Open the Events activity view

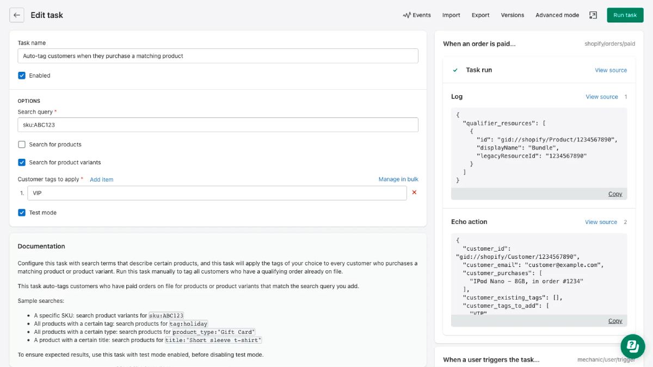point(417,15)
